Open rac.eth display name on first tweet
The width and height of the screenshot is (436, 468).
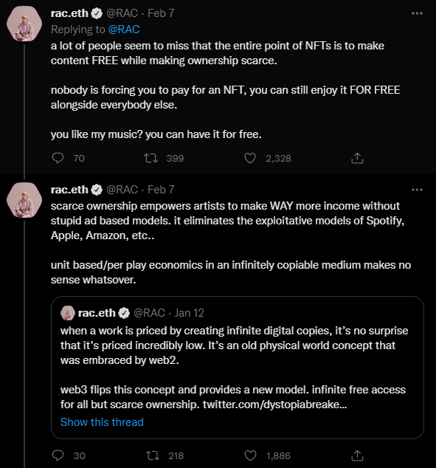(x=69, y=13)
